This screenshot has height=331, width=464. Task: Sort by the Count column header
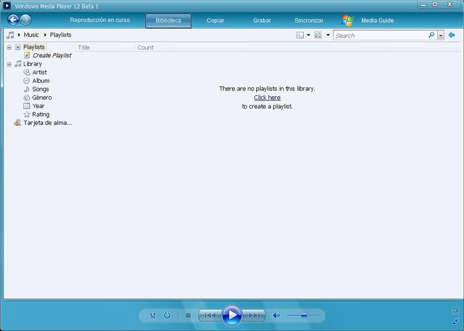coord(153,48)
